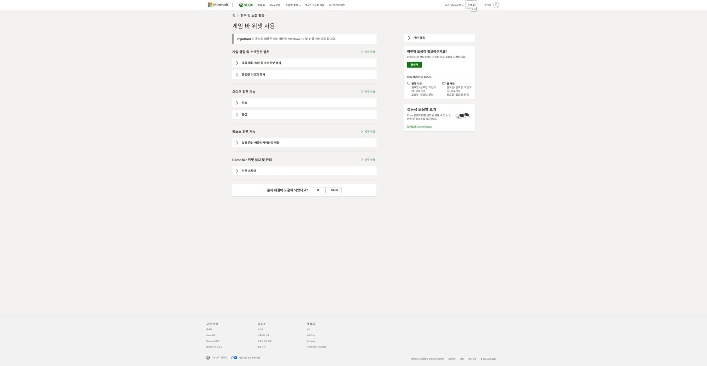This screenshot has height=366, width=707.
Task: Click the 접근성 도움말 보기 heading
Action: tap(421, 110)
